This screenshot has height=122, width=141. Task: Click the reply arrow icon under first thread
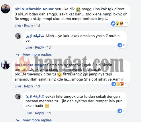18,55
